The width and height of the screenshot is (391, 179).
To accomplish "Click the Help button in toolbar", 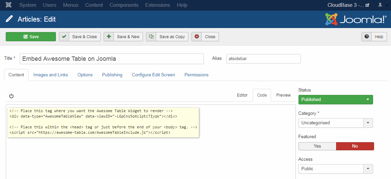I will [374, 36].
